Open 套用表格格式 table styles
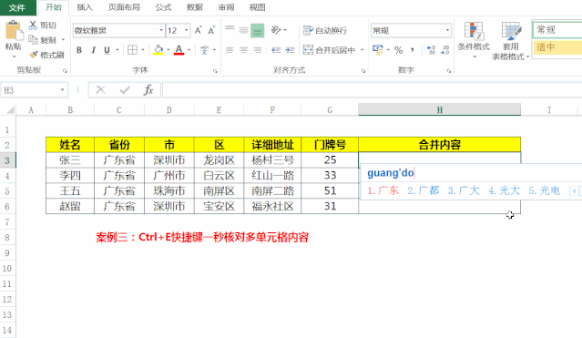Screen dimensions: 582x338 point(511,40)
